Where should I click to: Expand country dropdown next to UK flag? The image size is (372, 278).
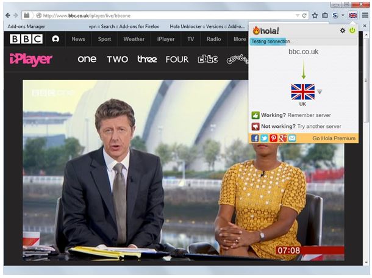point(320,91)
